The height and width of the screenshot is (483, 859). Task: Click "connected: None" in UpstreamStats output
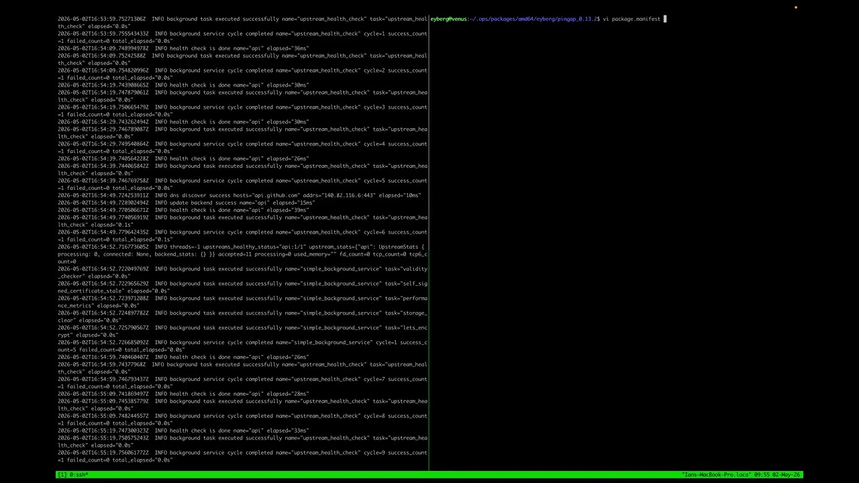[x=125, y=254]
